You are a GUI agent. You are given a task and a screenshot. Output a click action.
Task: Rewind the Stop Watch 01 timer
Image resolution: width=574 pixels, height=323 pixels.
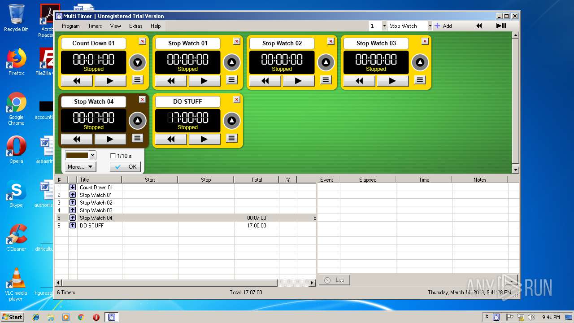coord(171,81)
